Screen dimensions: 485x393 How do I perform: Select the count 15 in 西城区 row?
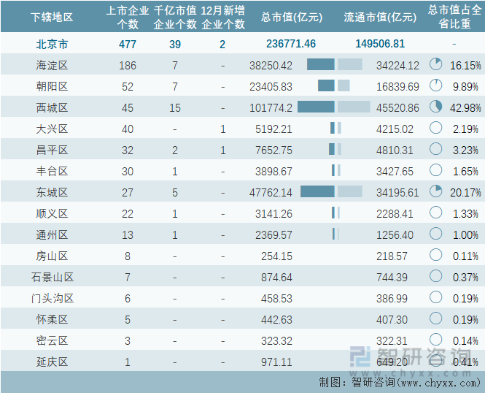tap(175, 108)
